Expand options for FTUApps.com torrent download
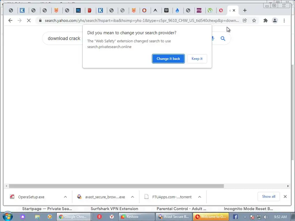The width and height of the screenshot is (295, 221). point(200,197)
